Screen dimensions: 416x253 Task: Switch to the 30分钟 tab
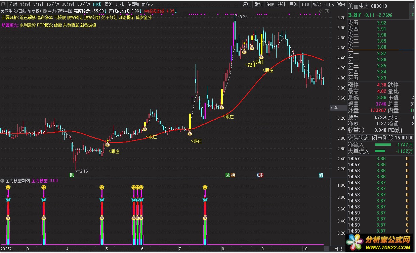(x=68, y=4)
